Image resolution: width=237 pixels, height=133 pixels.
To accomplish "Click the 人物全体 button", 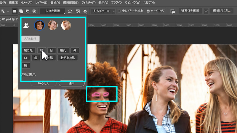I will (x=31, y=39).
